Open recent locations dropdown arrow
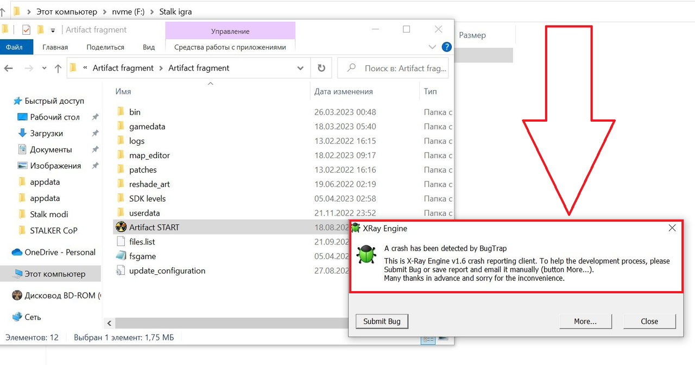Screen dimensions: 695x365 coord(44,69)
